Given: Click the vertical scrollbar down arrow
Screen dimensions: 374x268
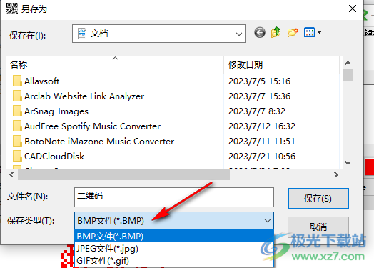Looking at the screenshot, I should (348, 163).
